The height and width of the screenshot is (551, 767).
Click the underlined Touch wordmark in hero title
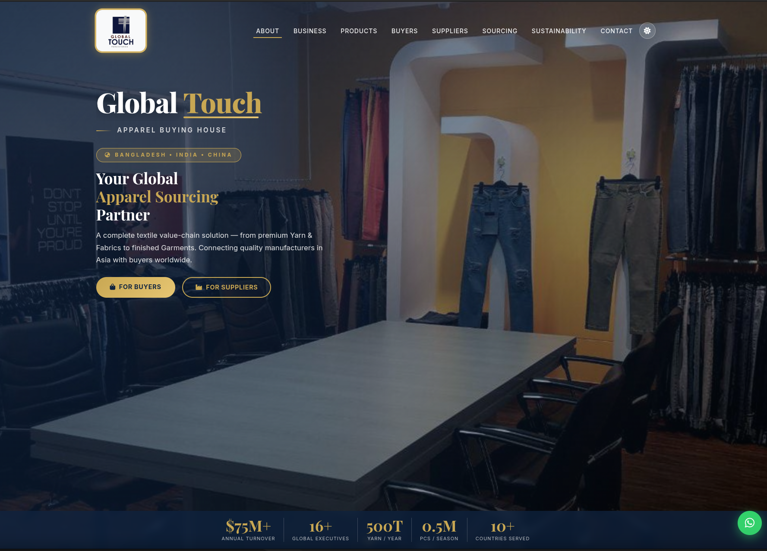pos(223,104)
